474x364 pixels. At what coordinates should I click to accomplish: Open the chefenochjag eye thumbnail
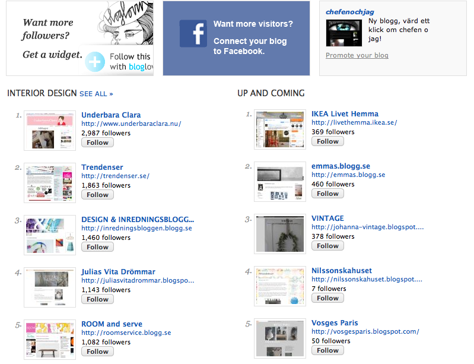coord(343,33)
